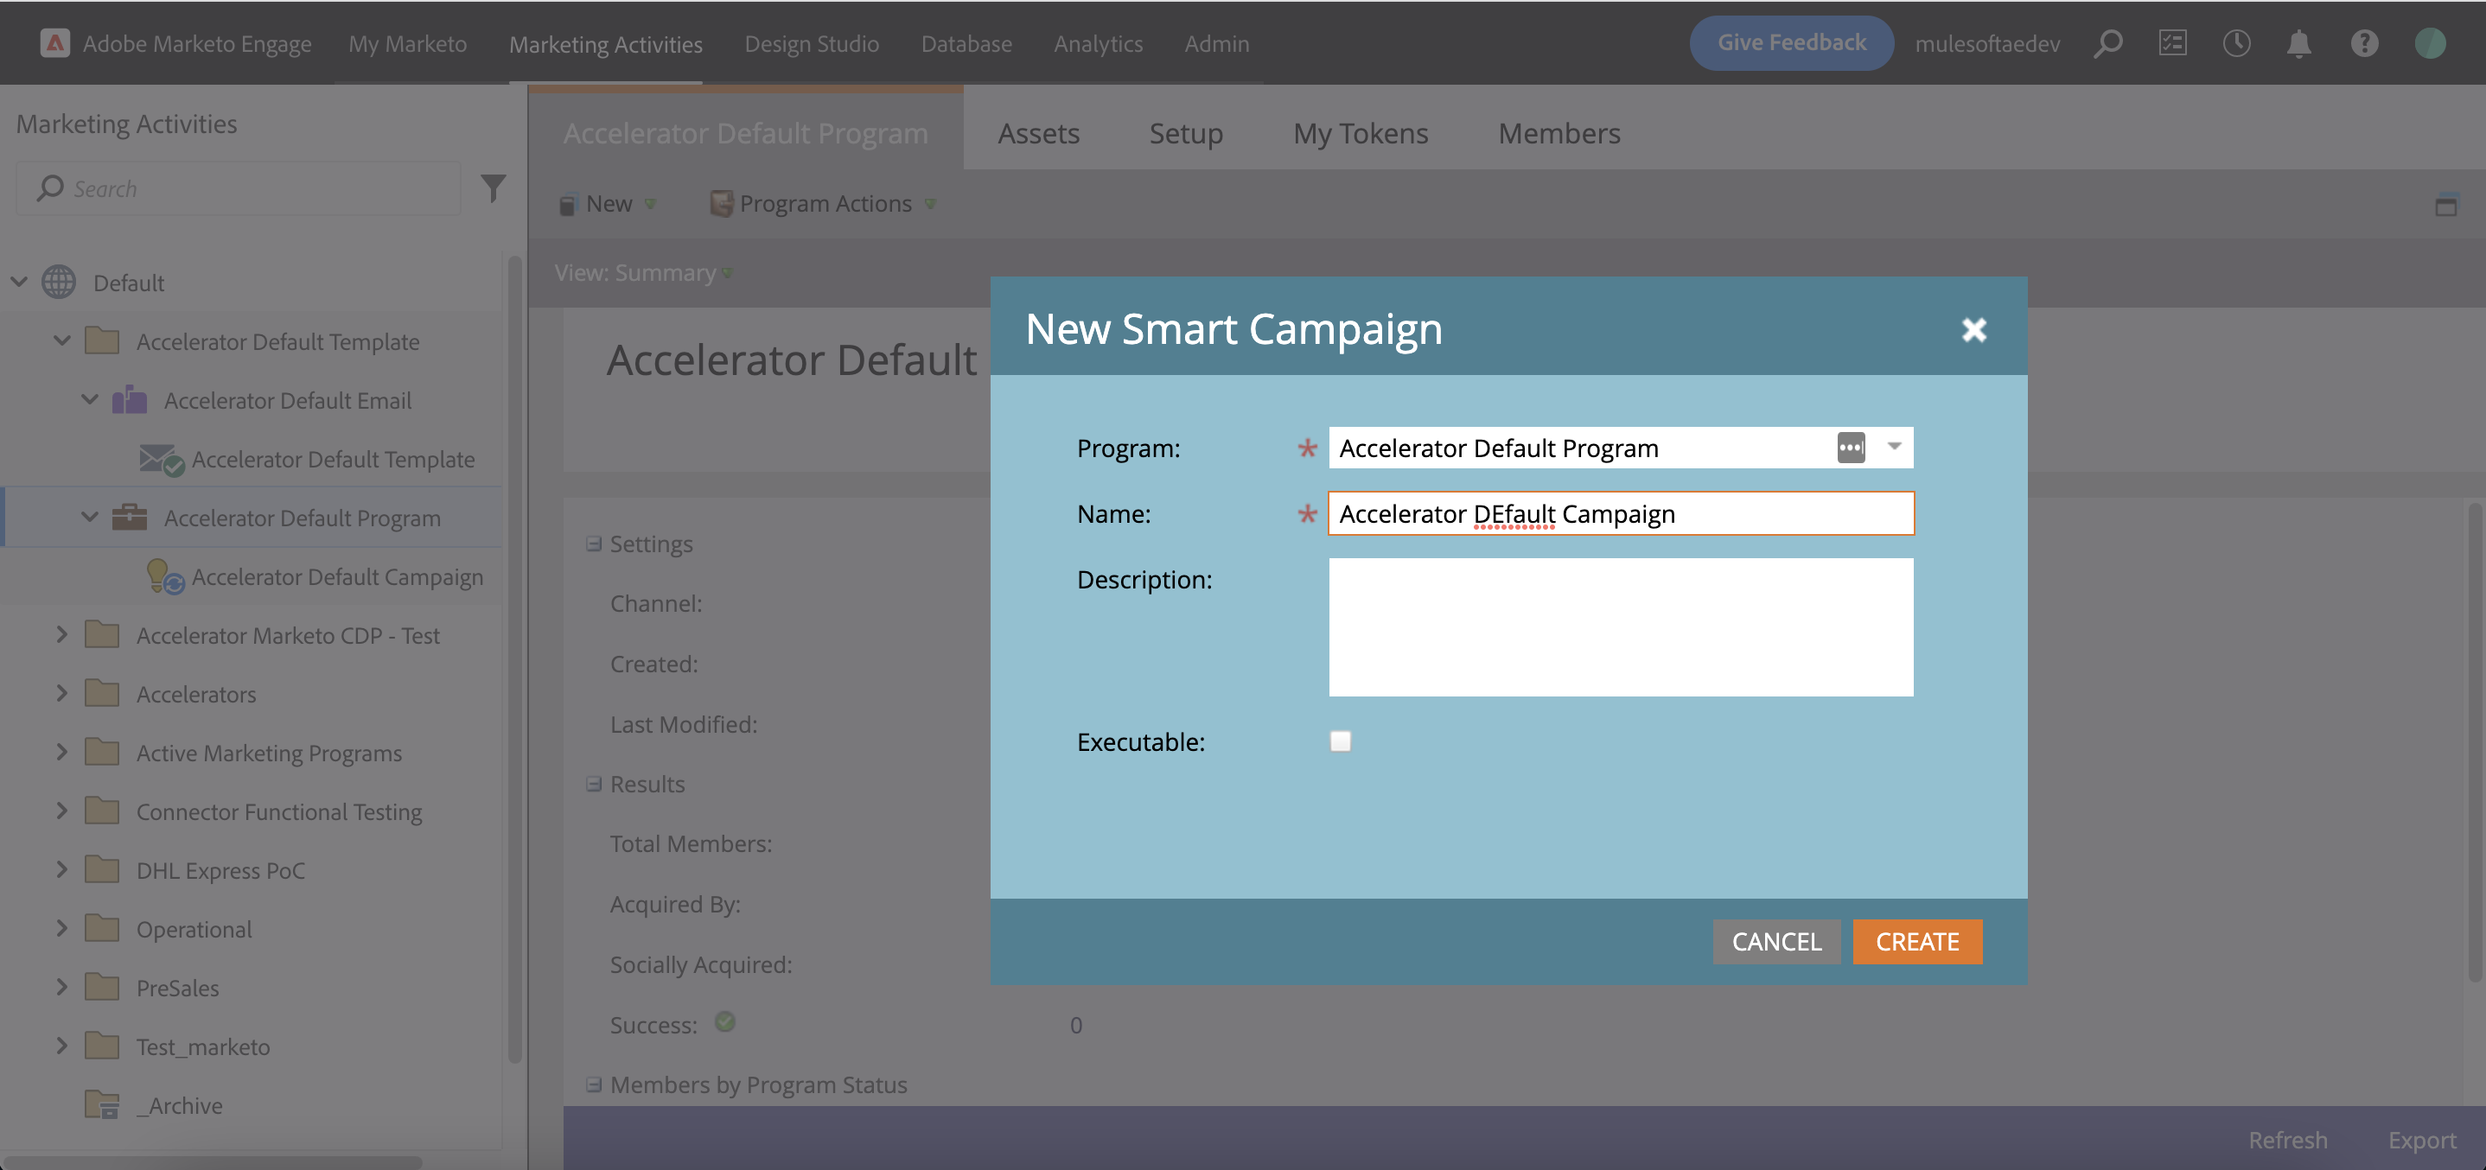Switch to the Setup tab

pos(1186,133)
